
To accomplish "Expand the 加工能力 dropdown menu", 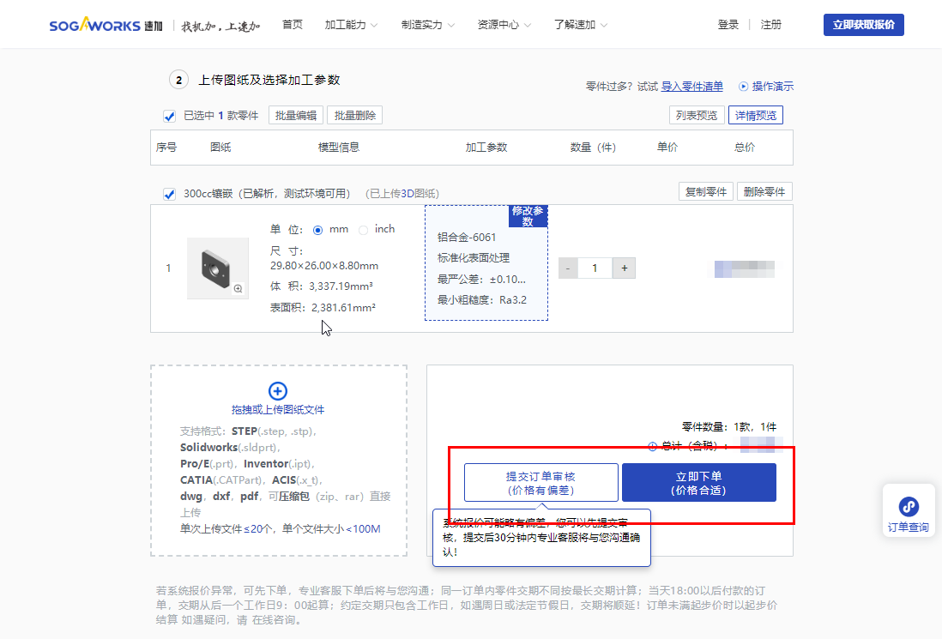I will [x=351, y=25].
